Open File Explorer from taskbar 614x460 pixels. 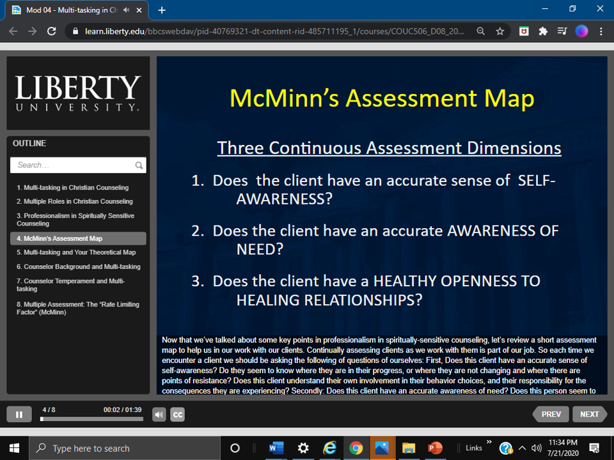(x=409, y=448)
